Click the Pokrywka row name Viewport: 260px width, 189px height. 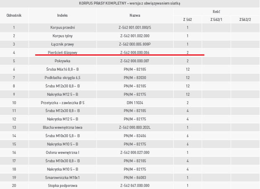tap(62, 61)
